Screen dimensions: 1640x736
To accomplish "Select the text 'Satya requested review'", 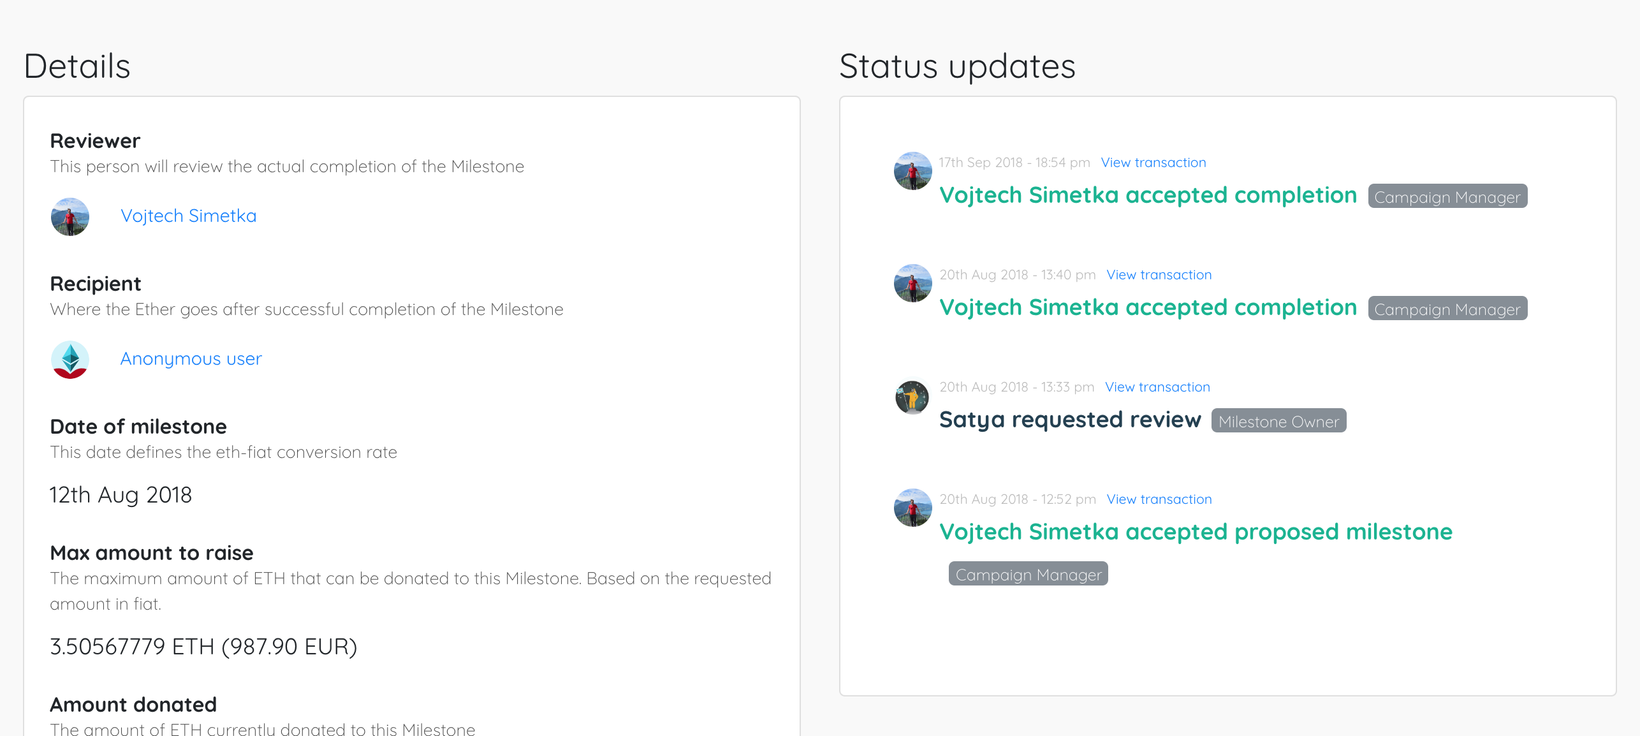I will tap(1070, 420).
